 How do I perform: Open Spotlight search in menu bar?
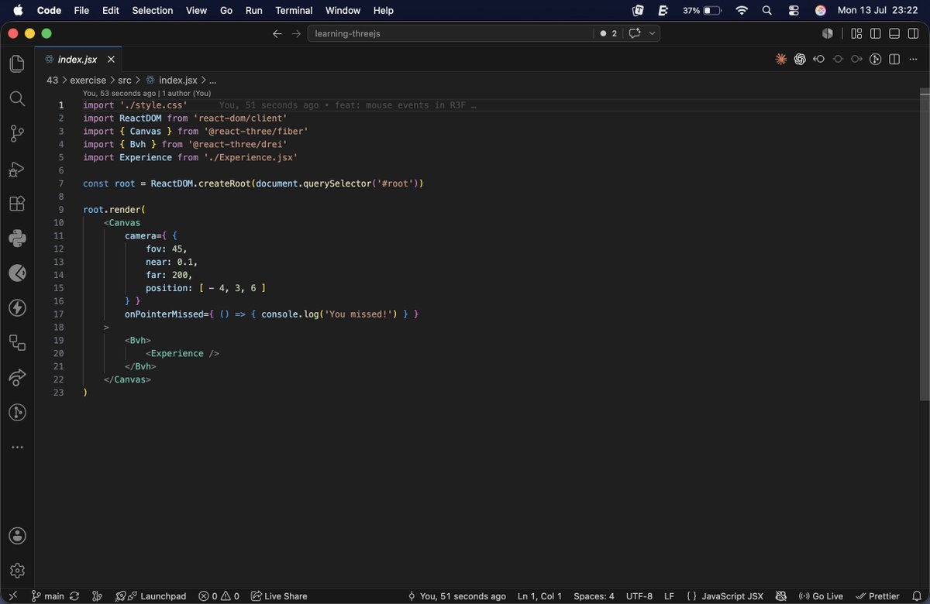[767, 10]
